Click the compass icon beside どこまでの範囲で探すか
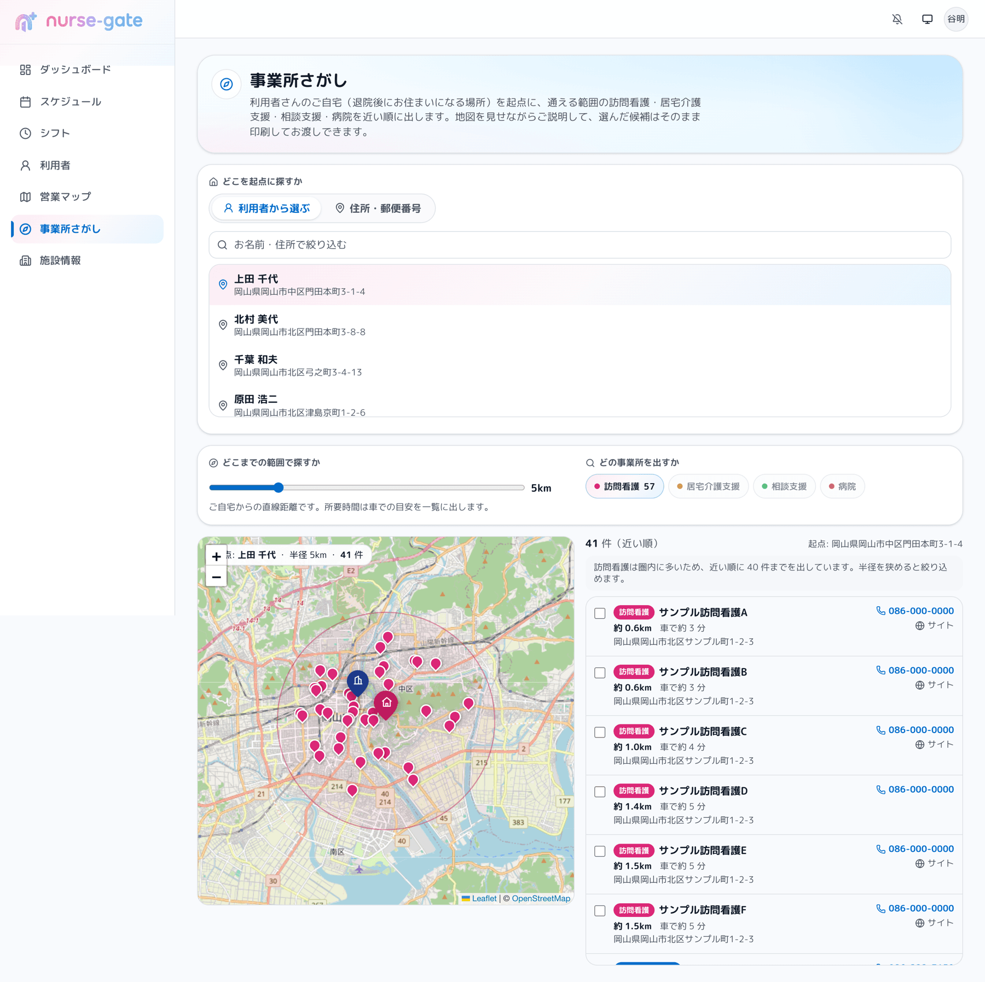985x982 pixels. click(x=213, y=463)
